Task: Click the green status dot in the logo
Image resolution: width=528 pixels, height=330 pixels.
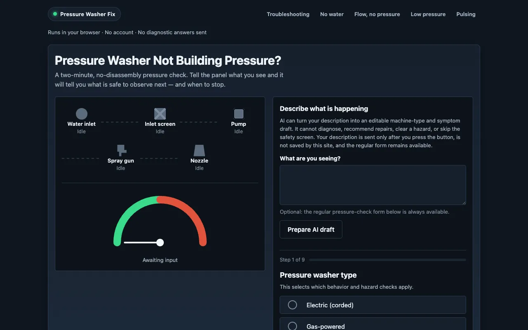Action: click(x=55, y=14)
